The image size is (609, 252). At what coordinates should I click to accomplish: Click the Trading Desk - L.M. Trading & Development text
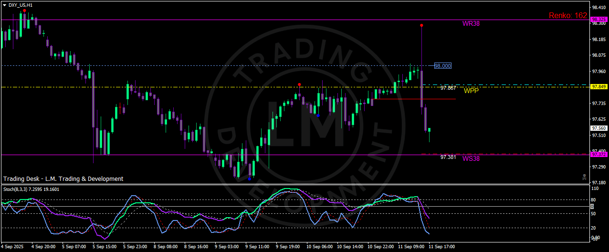coord(63,179)
